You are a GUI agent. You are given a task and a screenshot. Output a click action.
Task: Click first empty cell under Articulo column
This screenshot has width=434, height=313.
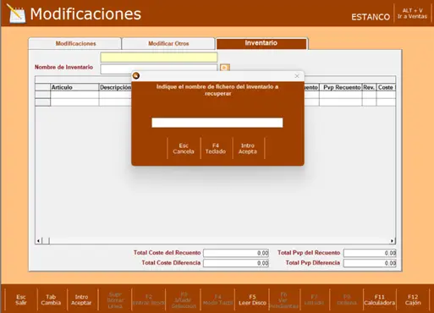pos(74,95)
